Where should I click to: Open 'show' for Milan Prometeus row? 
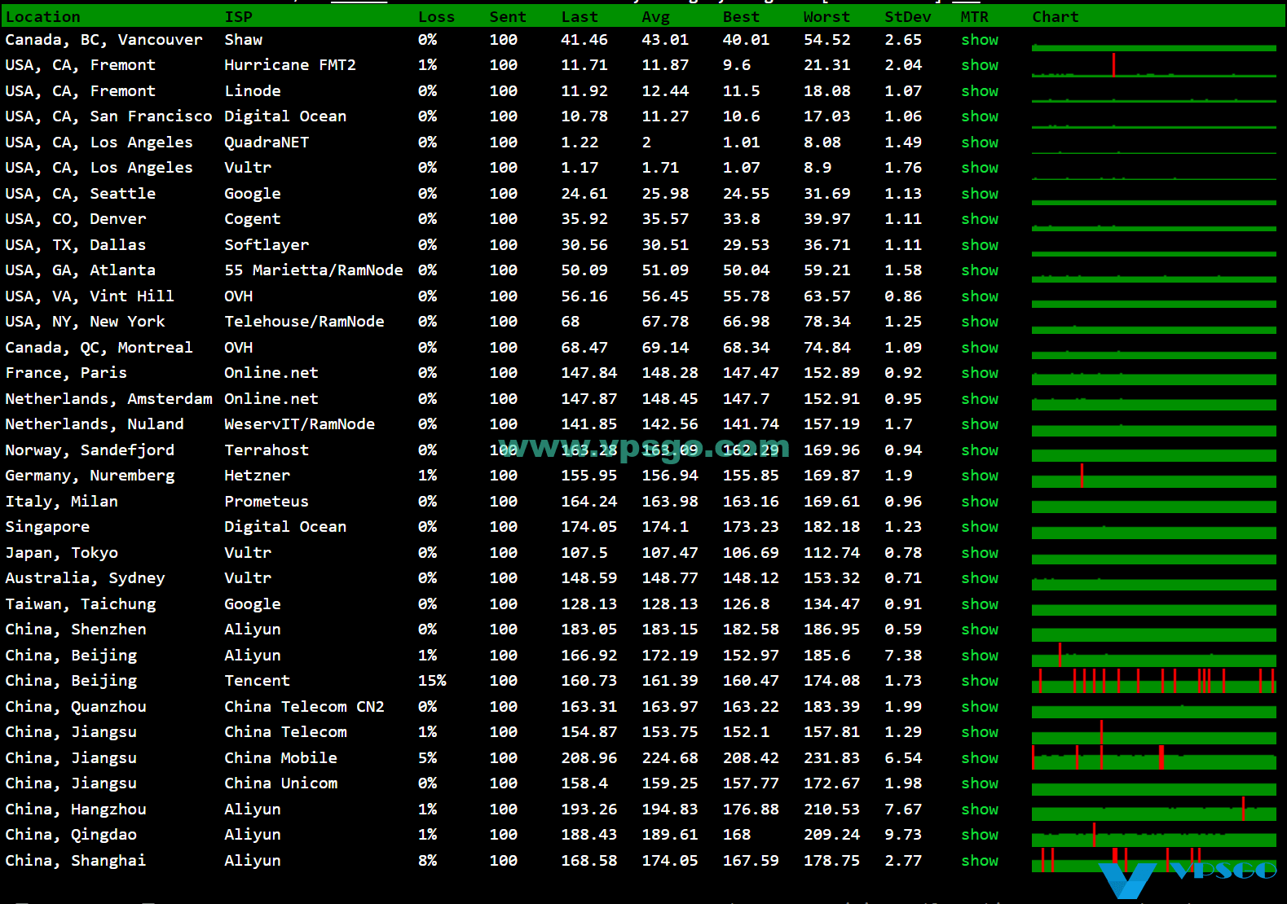979,502
